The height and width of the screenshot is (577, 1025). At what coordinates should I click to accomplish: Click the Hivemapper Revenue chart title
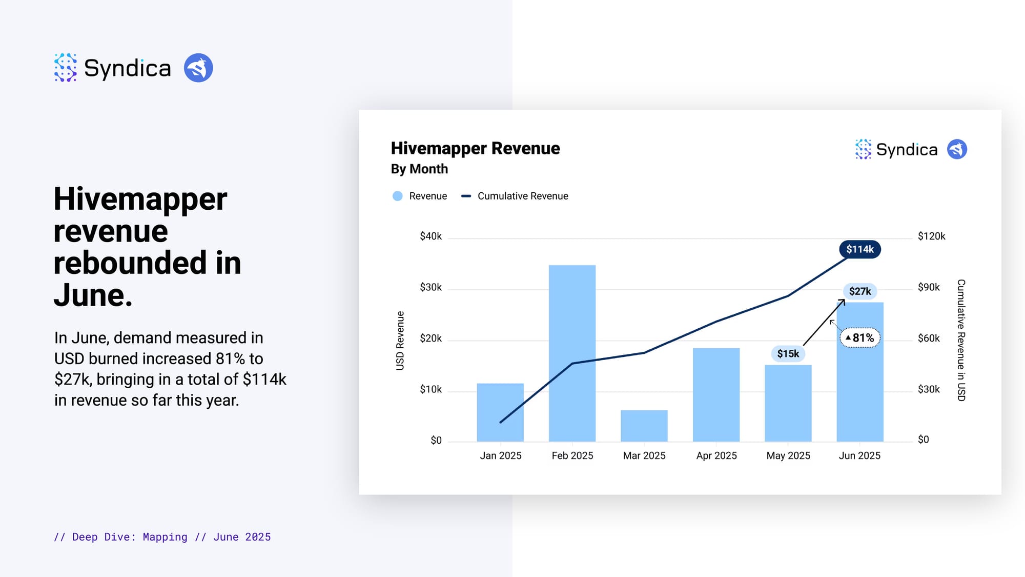475,148
